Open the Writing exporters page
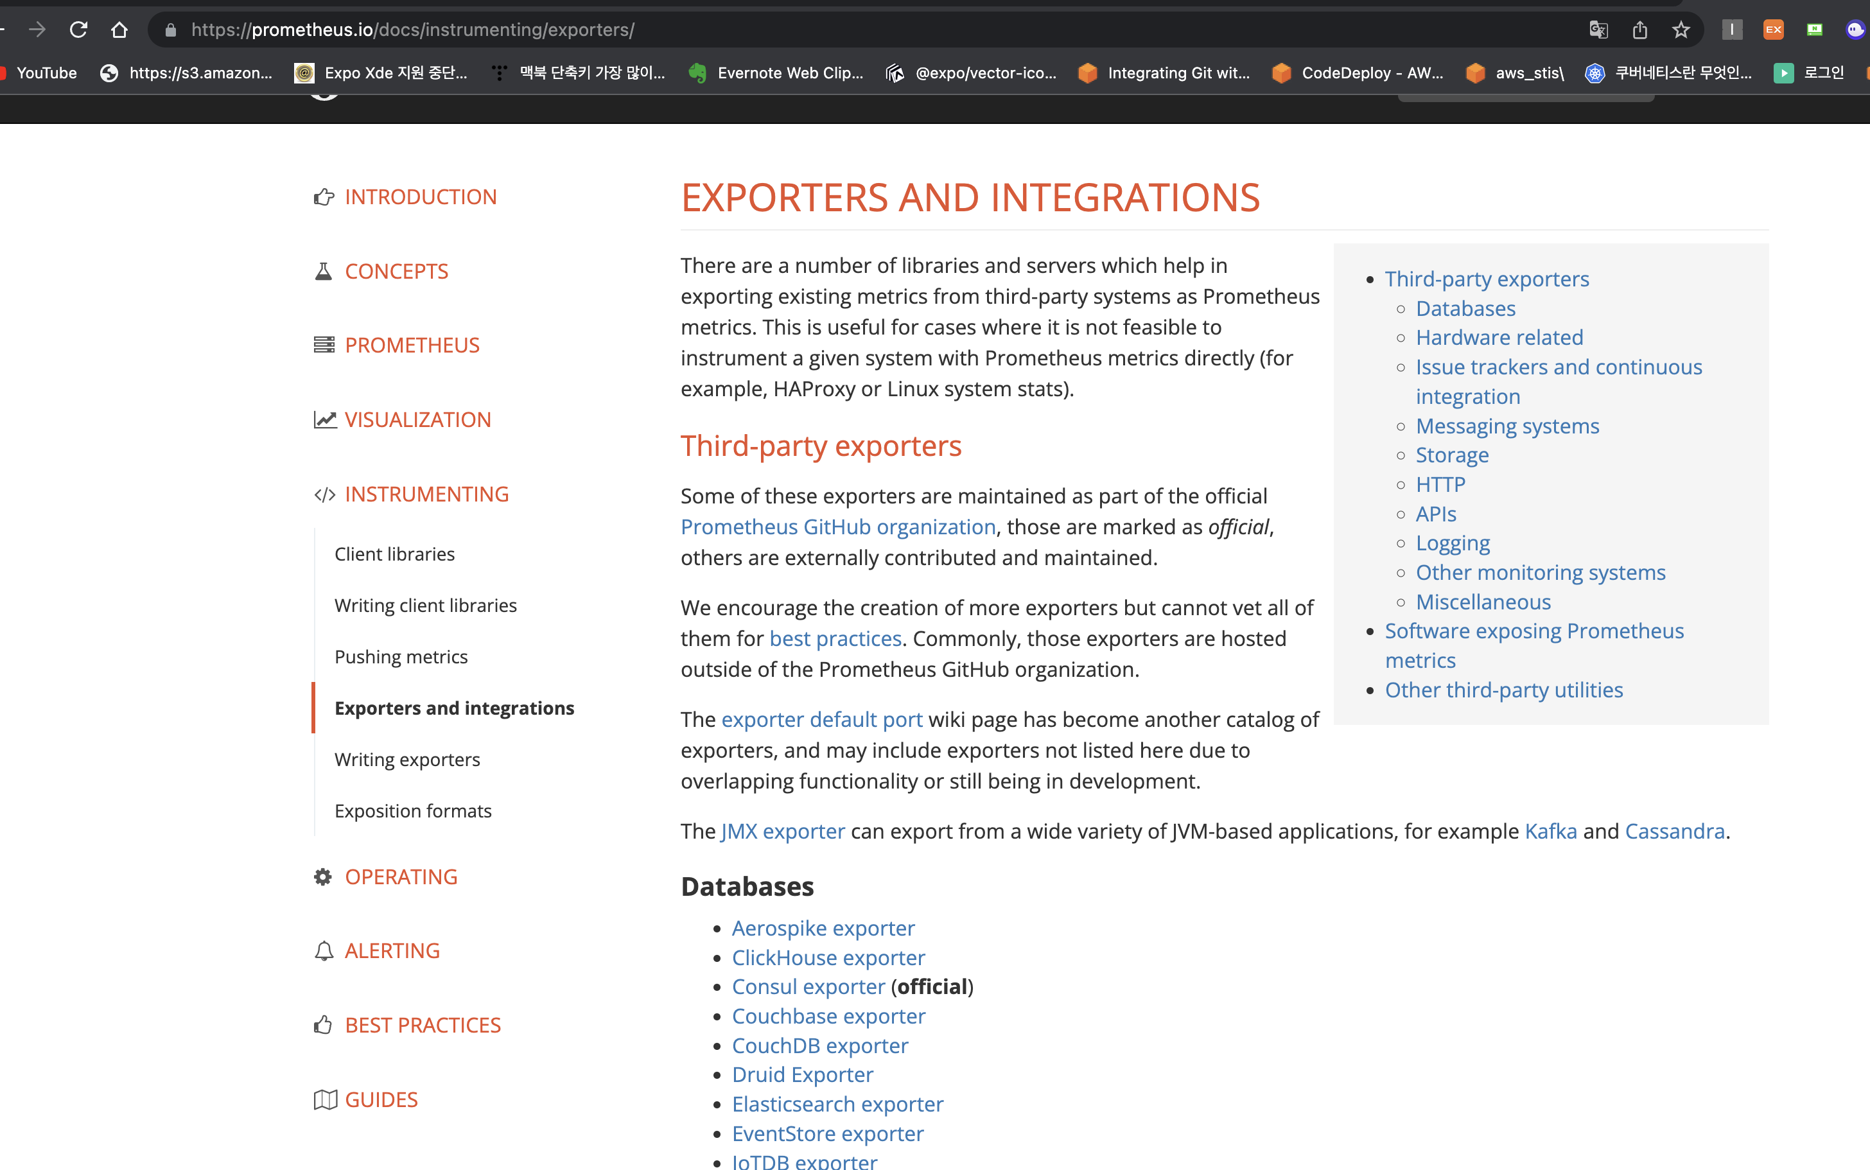The image size is (1870, 1170). click(408, 759)
